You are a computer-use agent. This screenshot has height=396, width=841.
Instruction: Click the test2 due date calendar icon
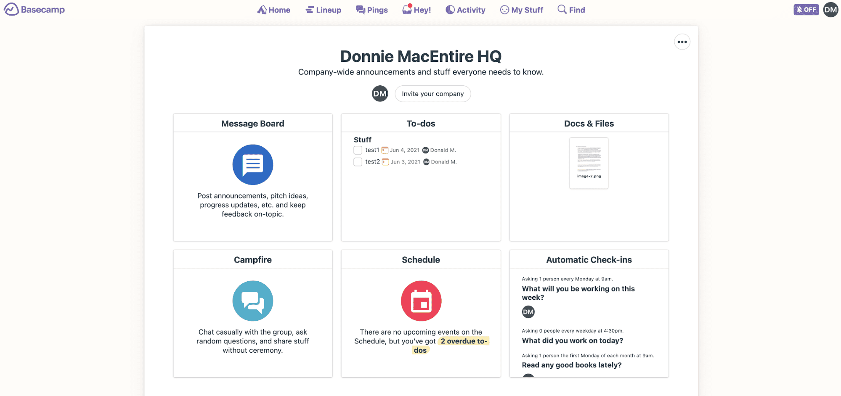point(385,162)
